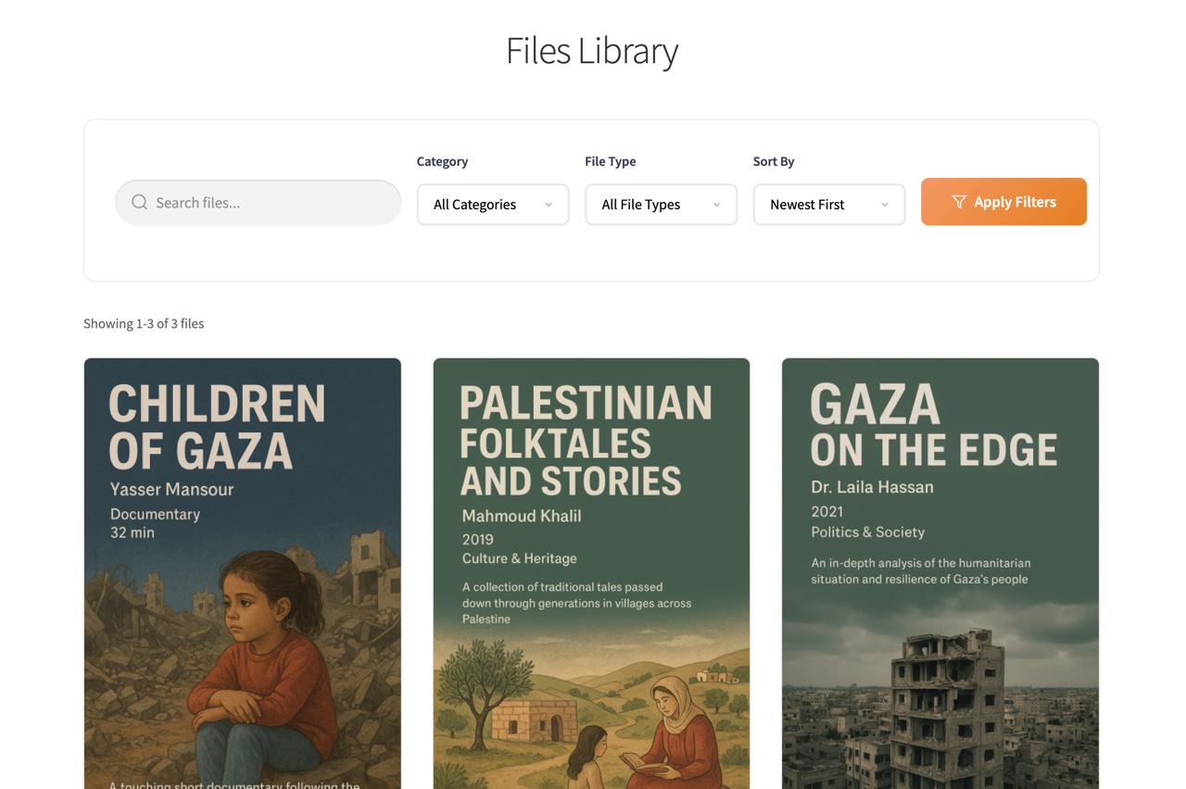This screenshot has width=1186, height=789.
Task: Click the chevron arrow in All Categories
Action: 549,205
